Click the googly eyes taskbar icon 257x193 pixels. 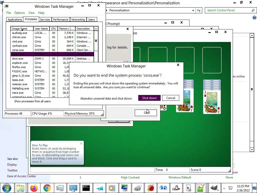click(163, 188)
